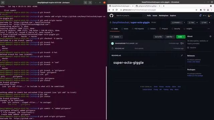
Task: Open the README.md file link
Action: coord(120,48)
